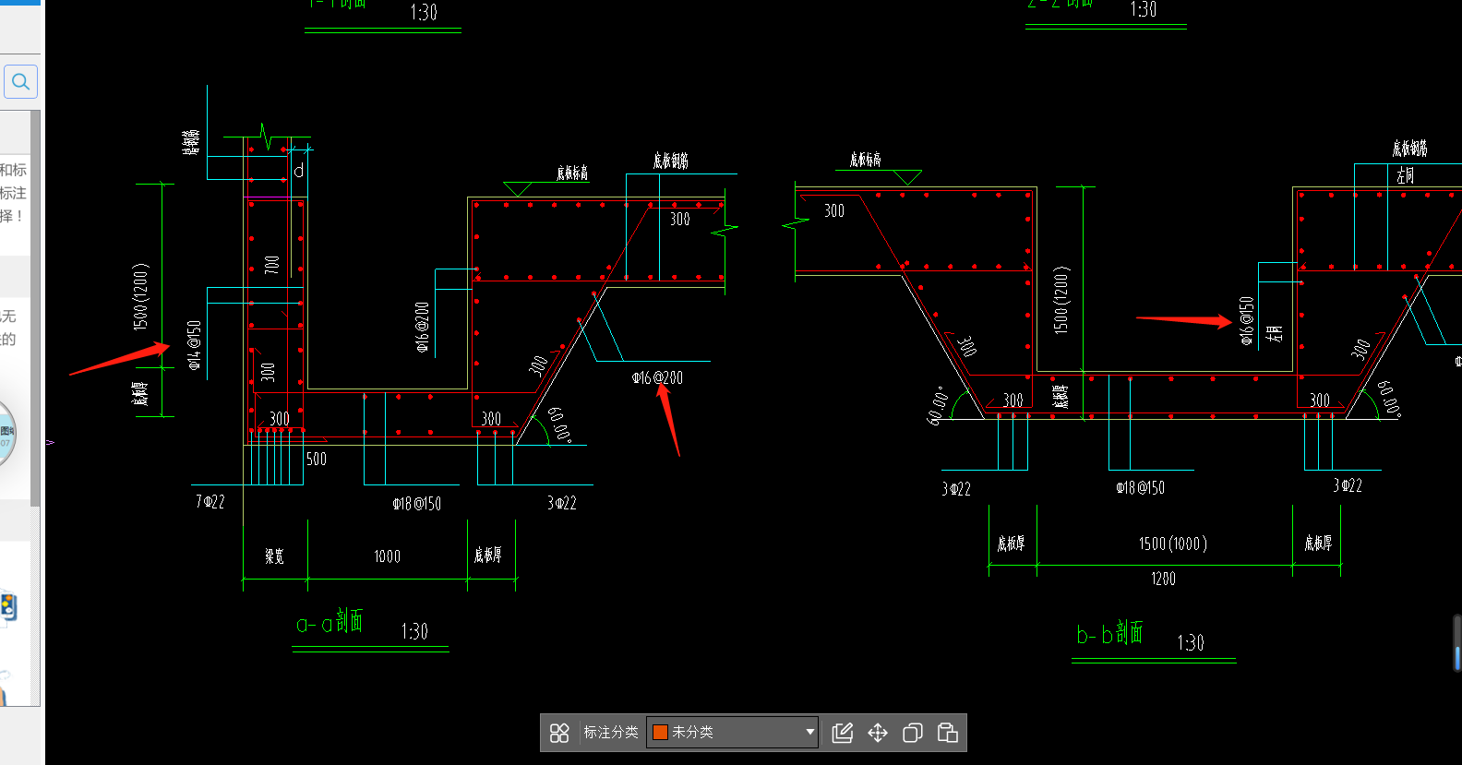Click the Φ18@150 label in a-a section

[416, 504]
